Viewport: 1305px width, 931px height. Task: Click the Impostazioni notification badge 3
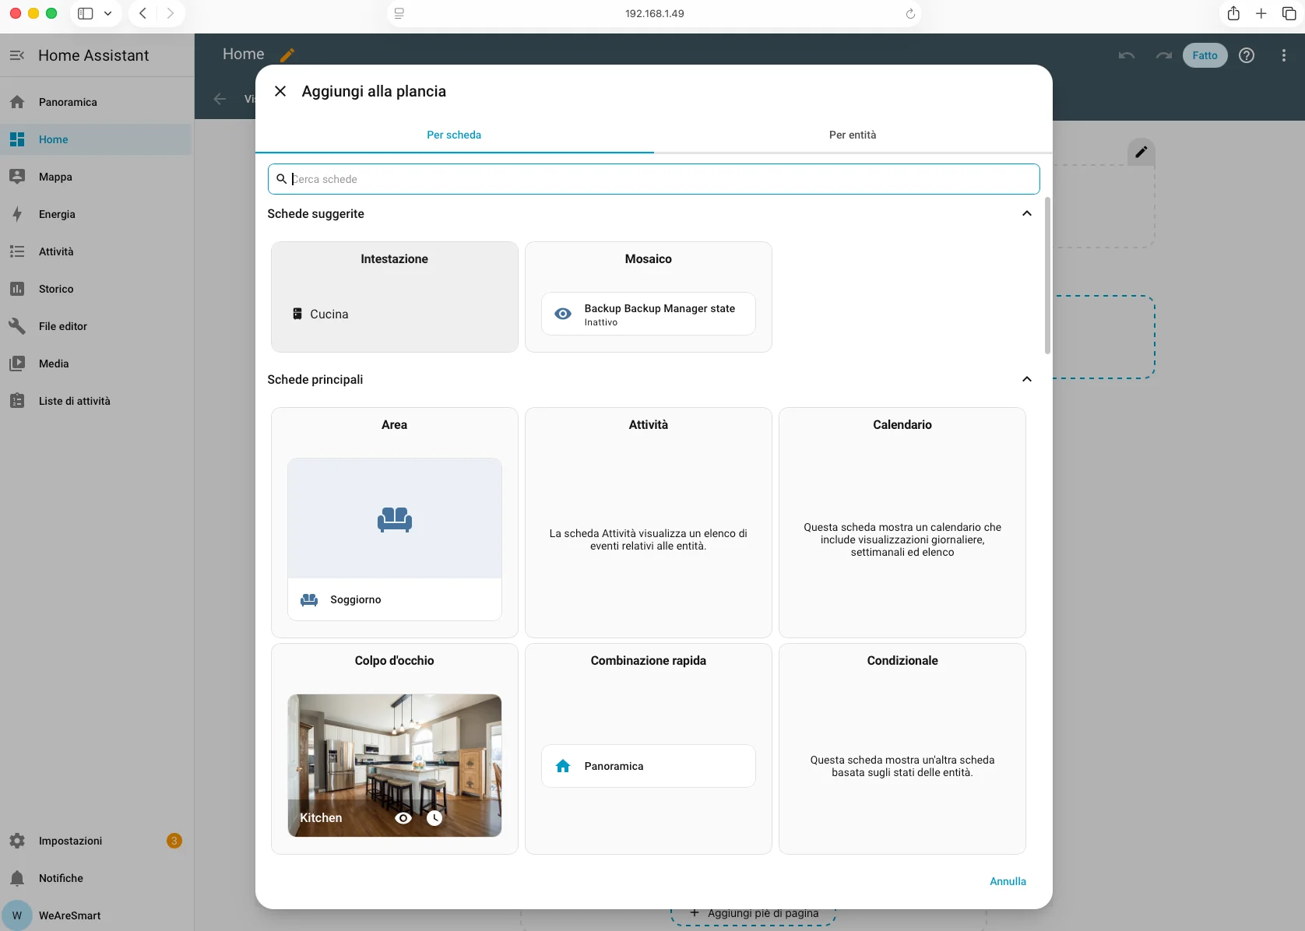pos(174,841)
